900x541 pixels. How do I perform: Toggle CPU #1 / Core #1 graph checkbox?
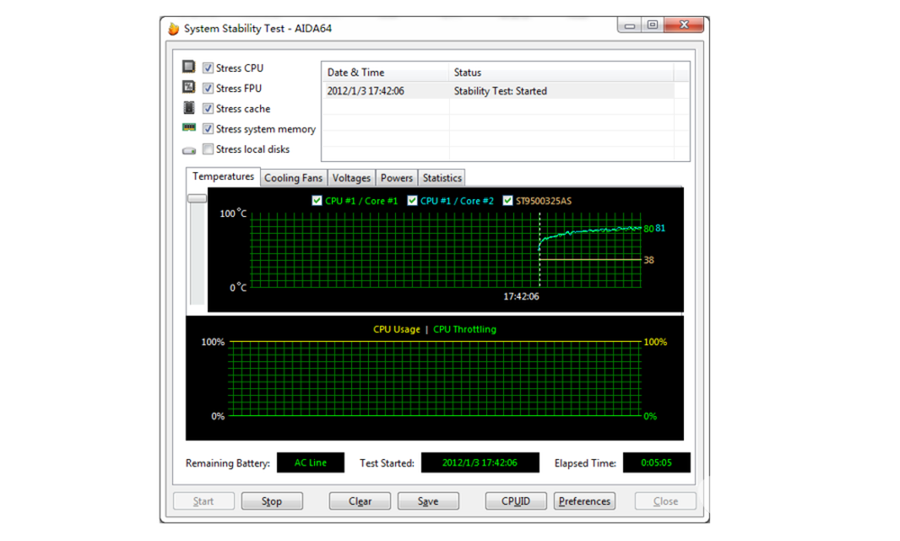(317, 201)
